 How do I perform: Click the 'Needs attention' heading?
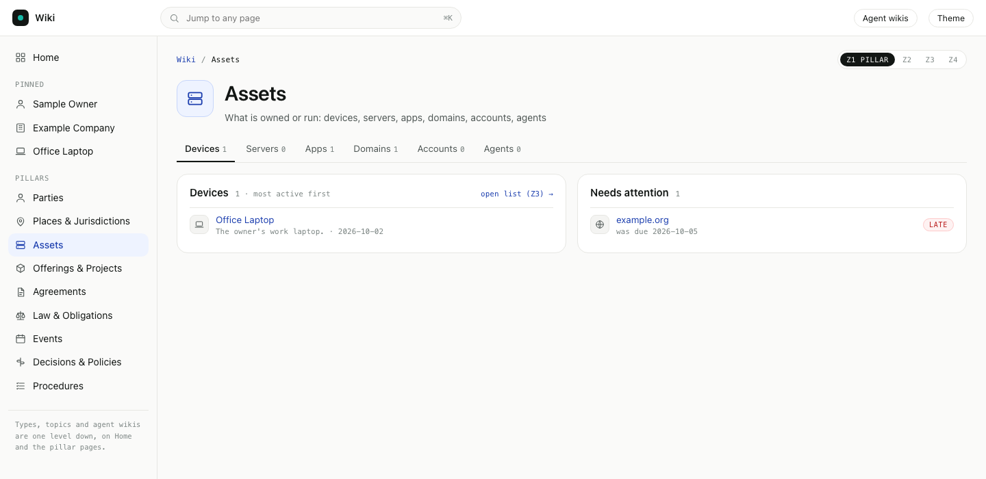pos(629,193)
